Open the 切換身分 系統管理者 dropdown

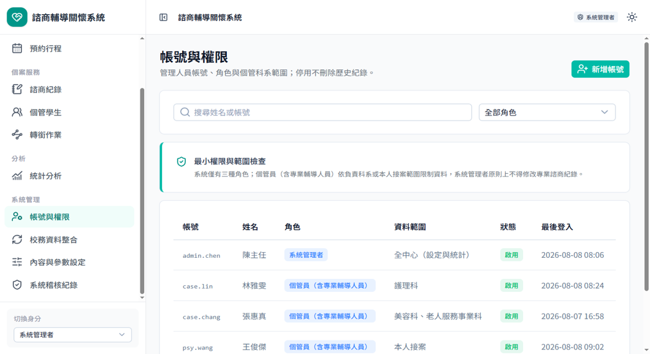(x=72, y=335)
